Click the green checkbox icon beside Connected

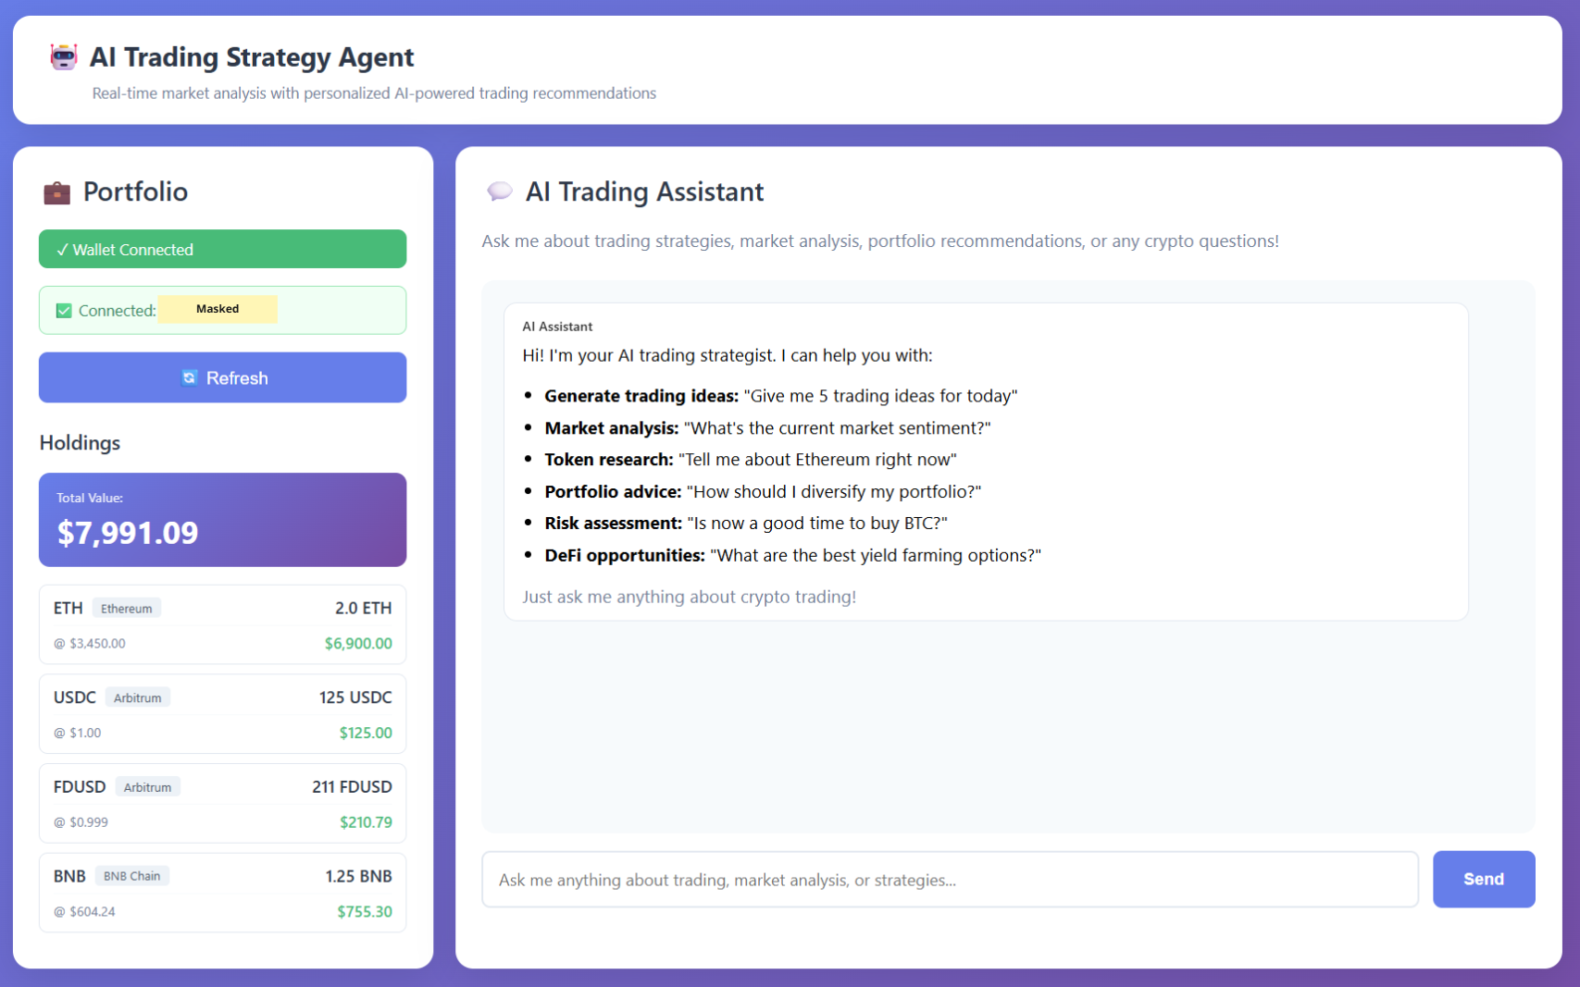coord(63,310)
